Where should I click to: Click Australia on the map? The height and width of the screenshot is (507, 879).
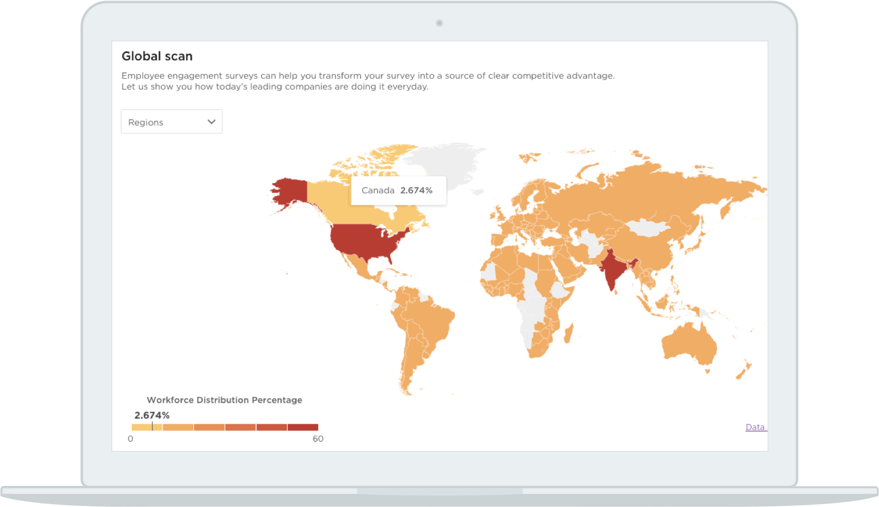687,342
